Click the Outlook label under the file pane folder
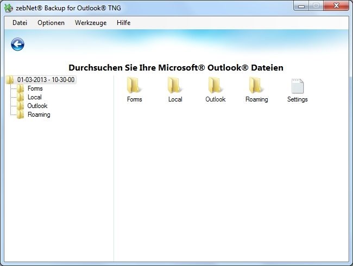Image resolution: width=353 pixels, height=266 pixels. [216, 99]
